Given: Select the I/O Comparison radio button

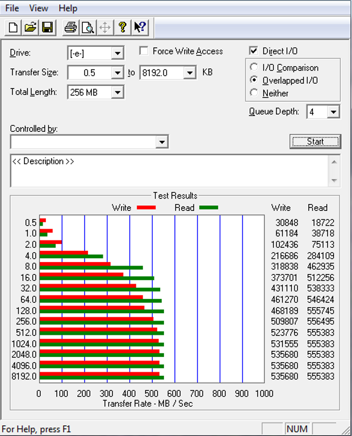Looking at the screenshot, I should 254,68.
